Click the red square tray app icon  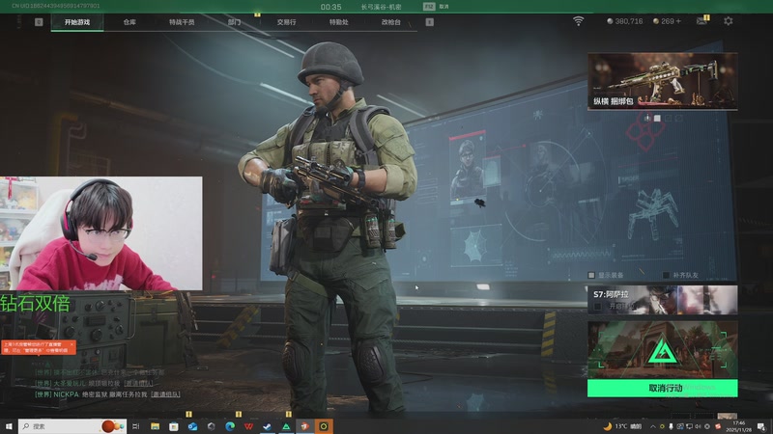[x=718, y=426]
